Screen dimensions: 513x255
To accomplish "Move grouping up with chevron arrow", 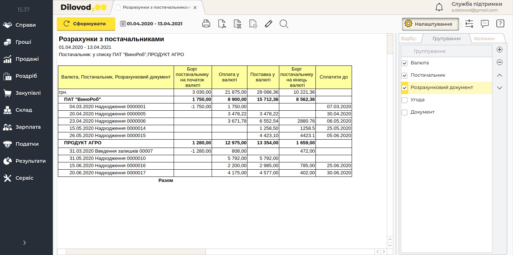I will (x=500, y=75).
